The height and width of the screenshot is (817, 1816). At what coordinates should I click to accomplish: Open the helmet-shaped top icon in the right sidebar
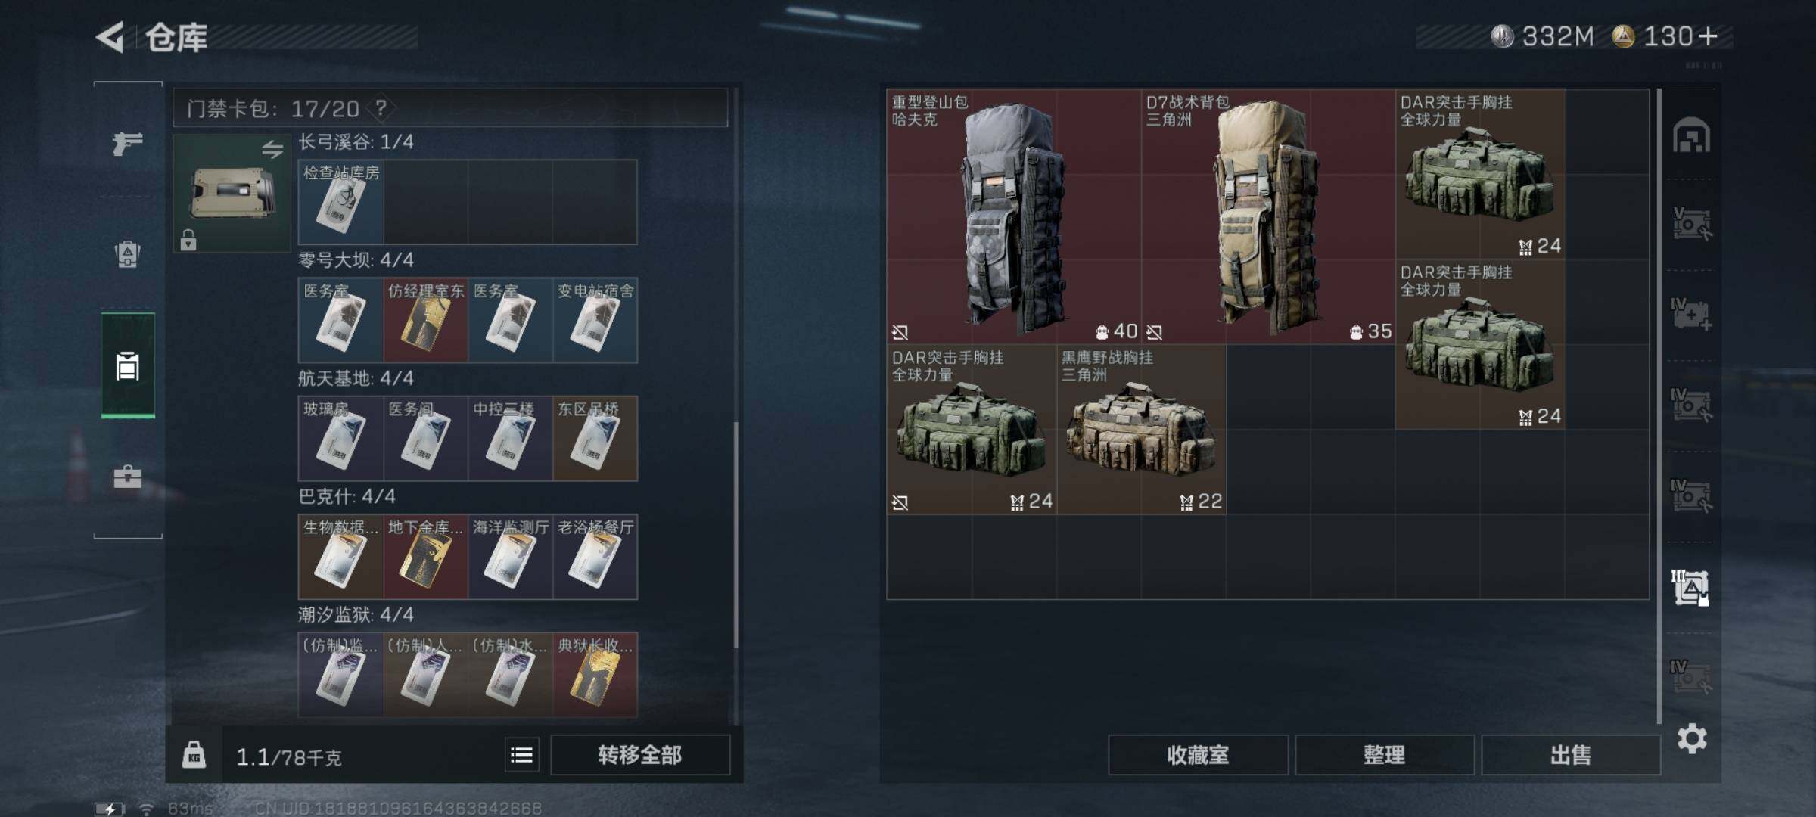(1691, 135)
